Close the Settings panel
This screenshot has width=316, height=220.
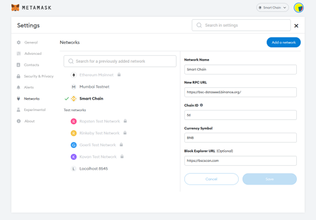pyautogui.click(x=296, y=26)
